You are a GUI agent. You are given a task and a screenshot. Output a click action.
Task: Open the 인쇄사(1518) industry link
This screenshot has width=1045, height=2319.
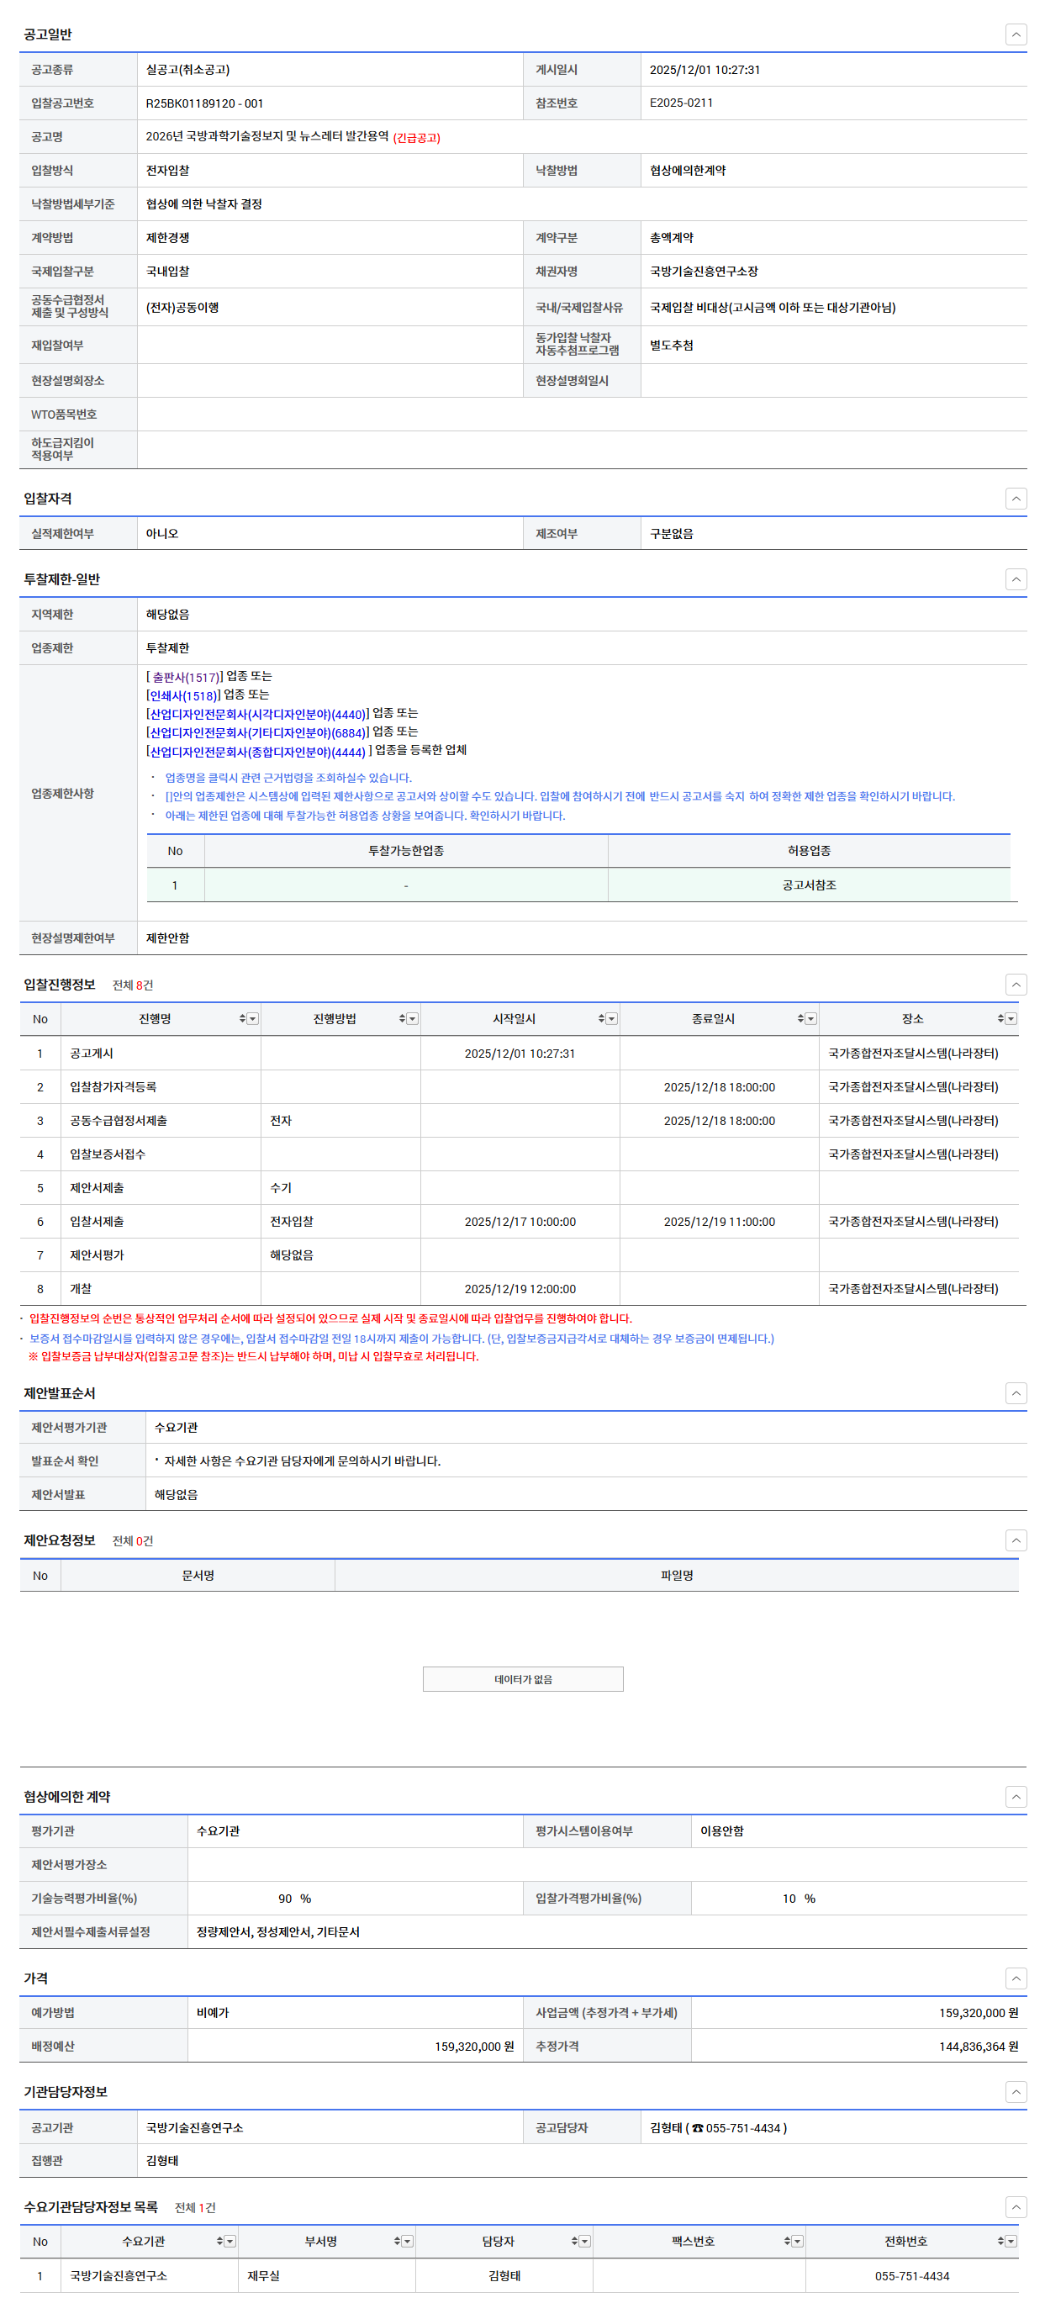[x=182, y=696]
